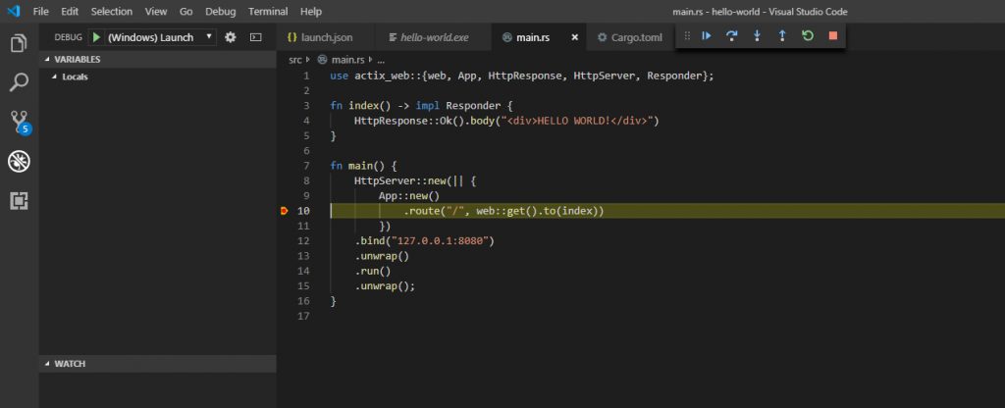Open Source Control view with badge 5
The width and height of the screenshot is (1005, 408).
point(18,123)
